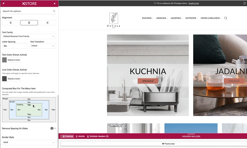The height and width of the screenshot is (148, 247).
Task: Close the XSTORE options panel
Action: pos(55,4)
